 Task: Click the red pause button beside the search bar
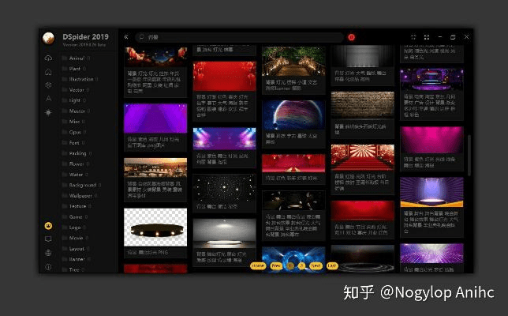click(x=352, y=37)
